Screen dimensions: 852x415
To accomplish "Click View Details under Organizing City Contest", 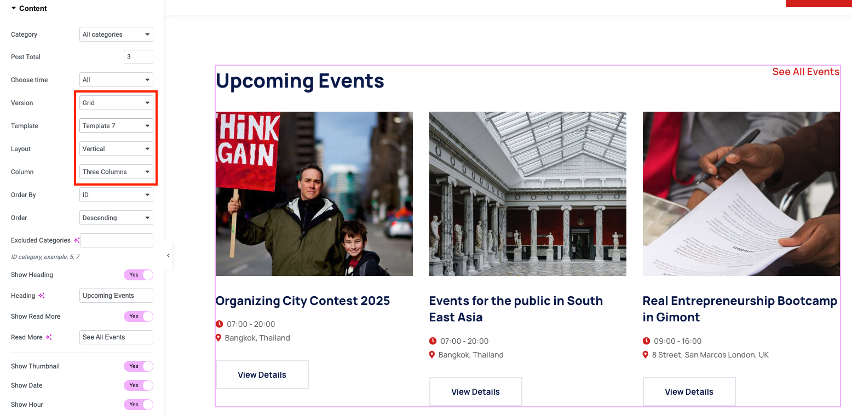I will (262, 375).
